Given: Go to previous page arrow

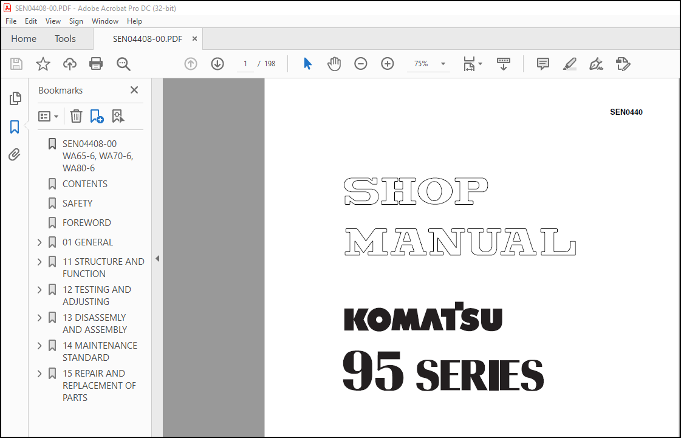Looking at the screenshot, I should point(191,64).
